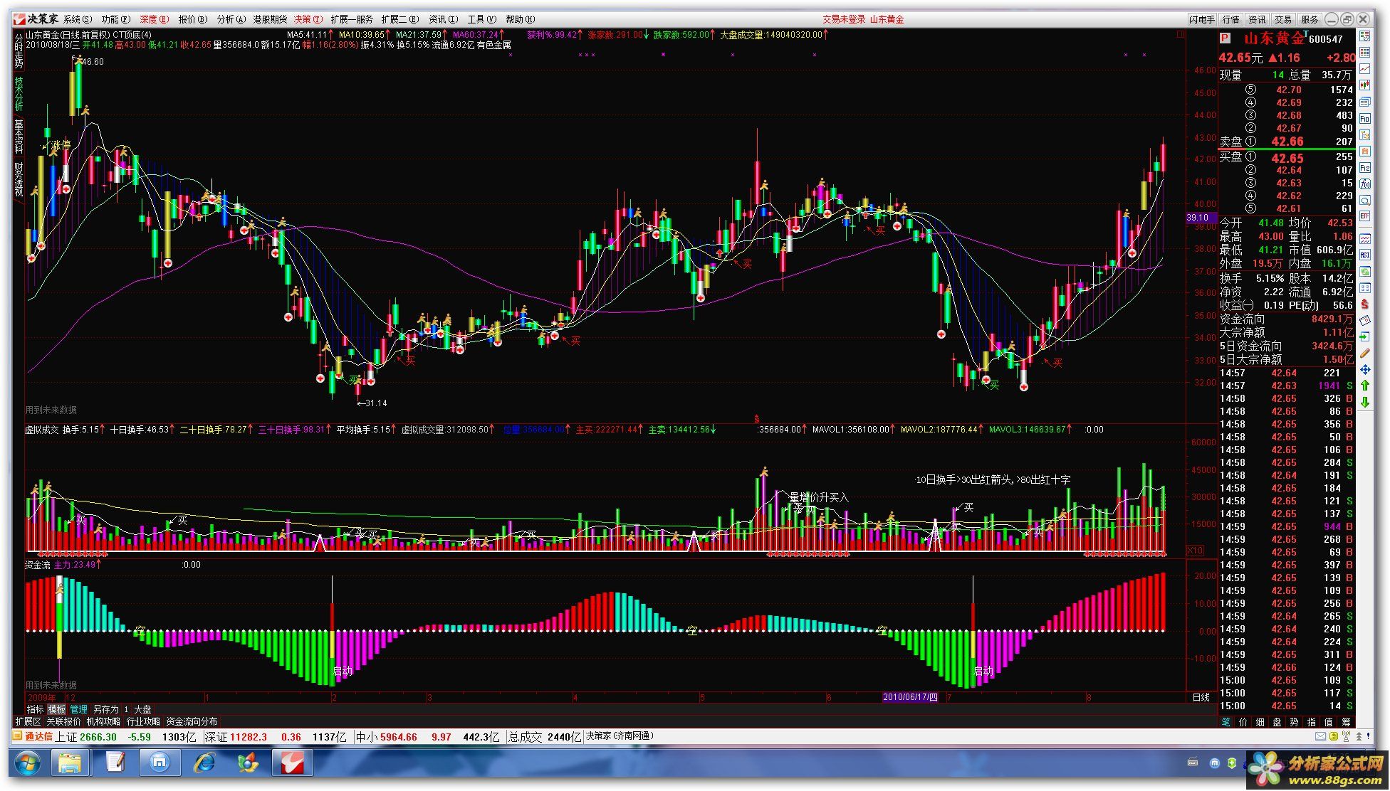
Task: Click the 2010/06/17/四 date marker
Action: tap(911, 697)
